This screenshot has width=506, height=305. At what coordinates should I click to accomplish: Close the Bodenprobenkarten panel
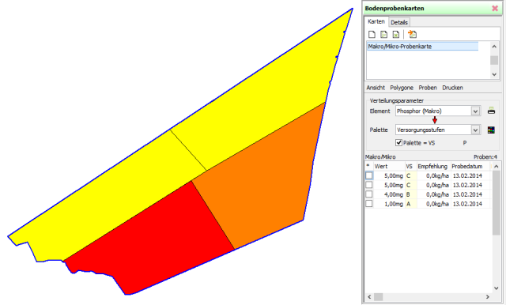(495, 9)
